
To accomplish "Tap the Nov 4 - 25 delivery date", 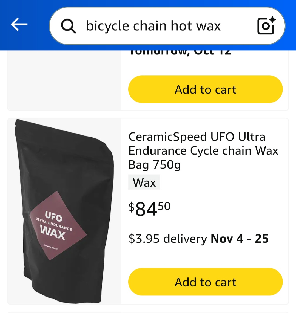I will pos(240,239).
